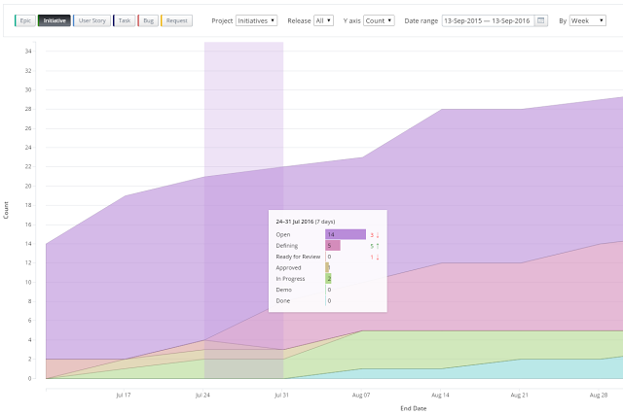Screen dimensions: 623x414
Task: Open the Y axis Count dropdown
Action: 379,20
